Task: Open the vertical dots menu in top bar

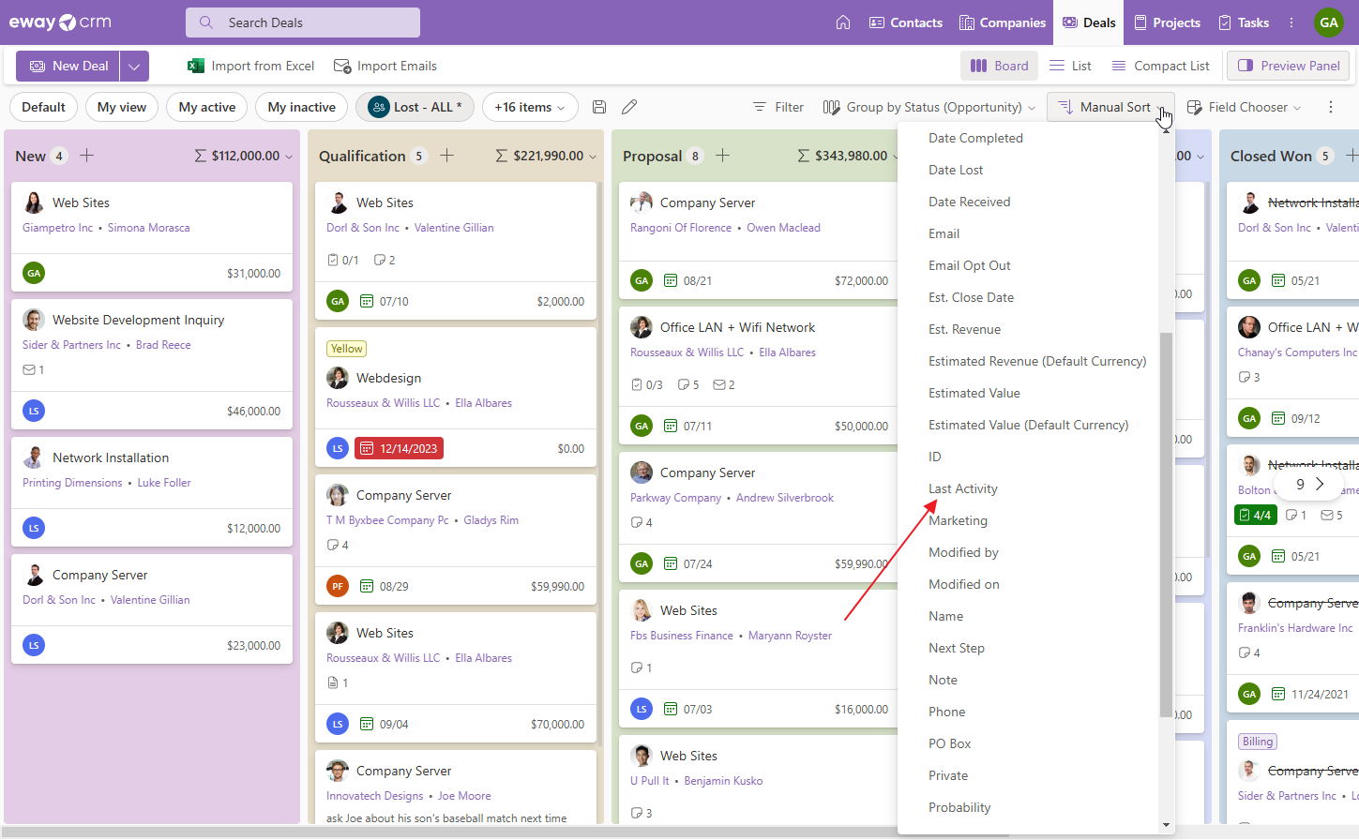Action: (1291, 22)
